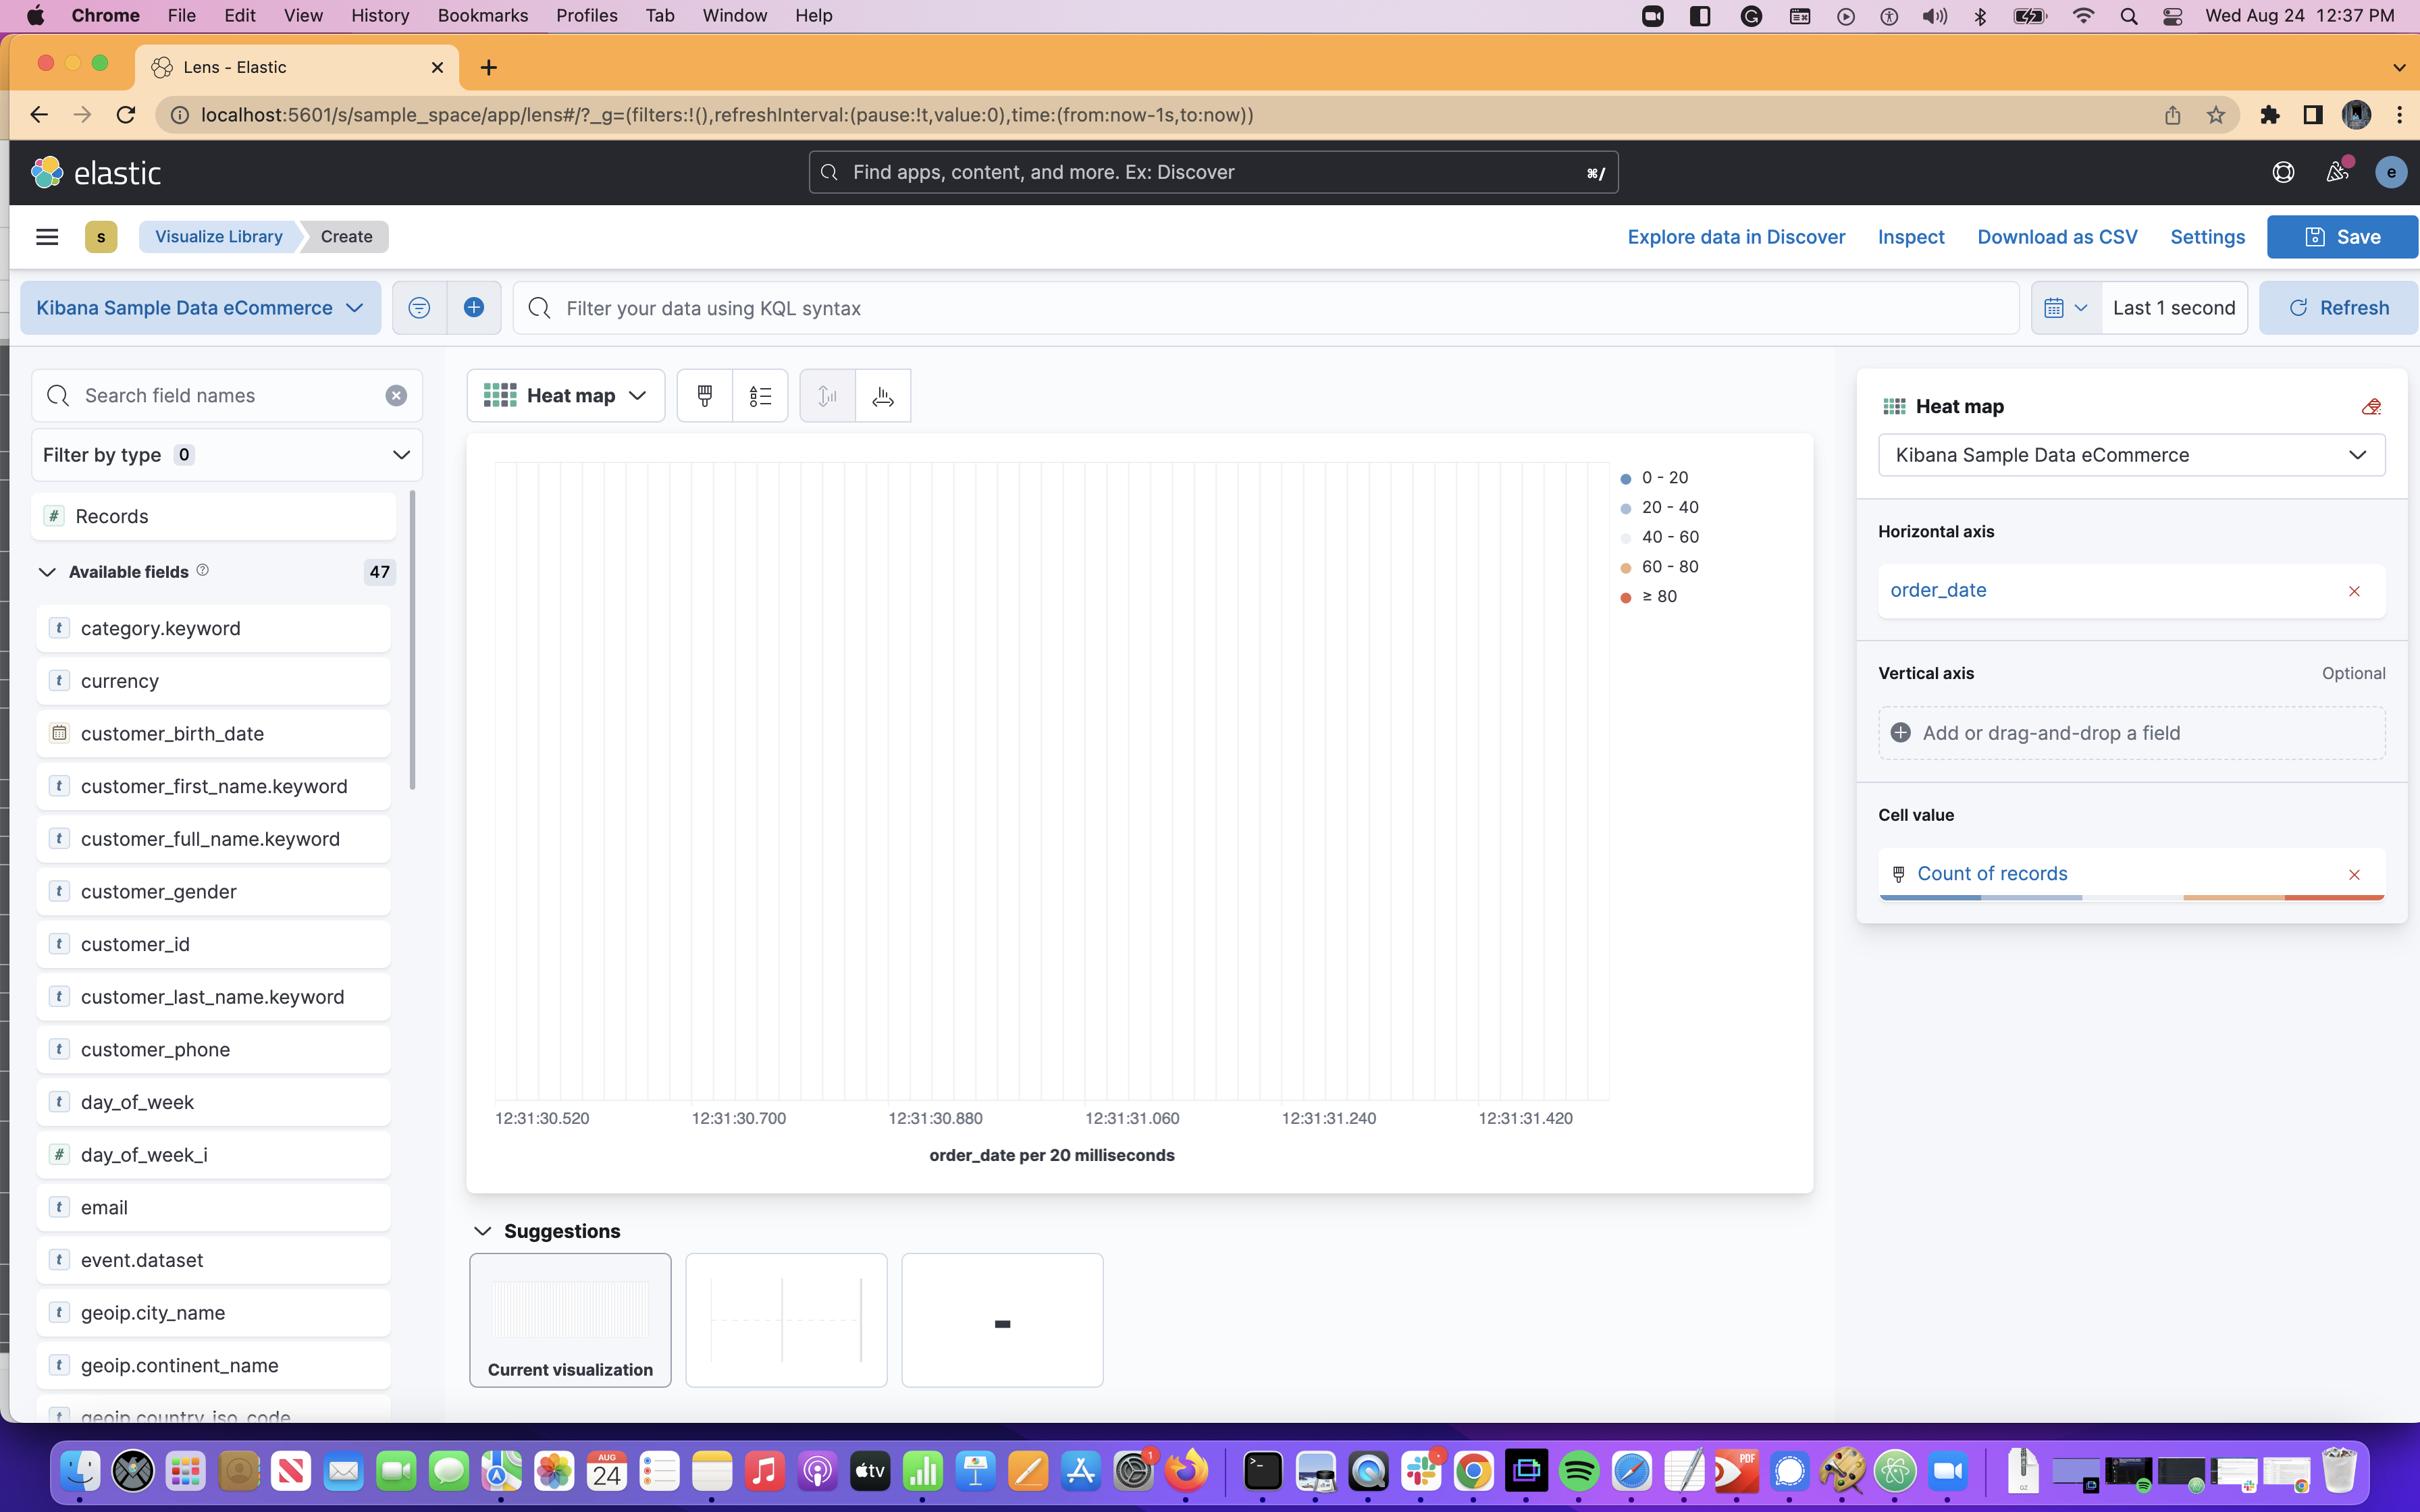The image size is (2420, 1512).
Task: Open the legend settings icon
Action: click(760, 396)
